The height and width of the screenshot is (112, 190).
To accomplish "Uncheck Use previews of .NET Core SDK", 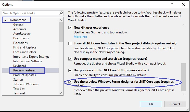I will tap(70, 70).
